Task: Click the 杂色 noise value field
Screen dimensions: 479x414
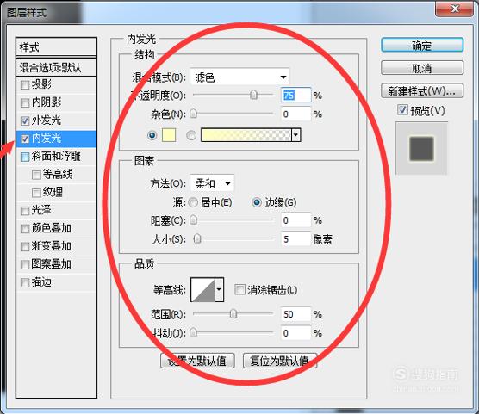Action: pyautogui.click(x=296, y=114)
